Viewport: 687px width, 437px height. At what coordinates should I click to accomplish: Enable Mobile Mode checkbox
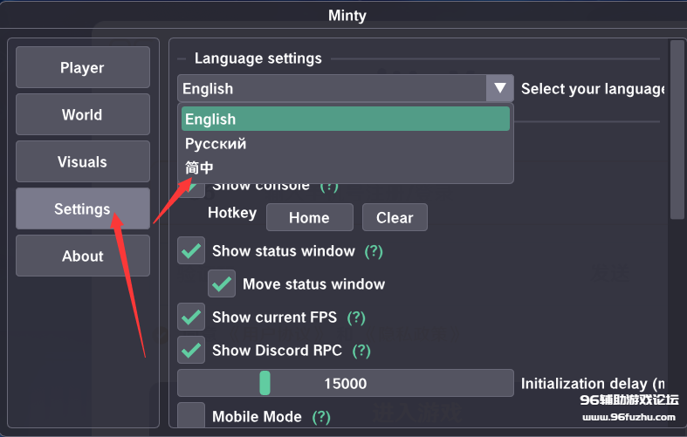click(x=191, y=416)
